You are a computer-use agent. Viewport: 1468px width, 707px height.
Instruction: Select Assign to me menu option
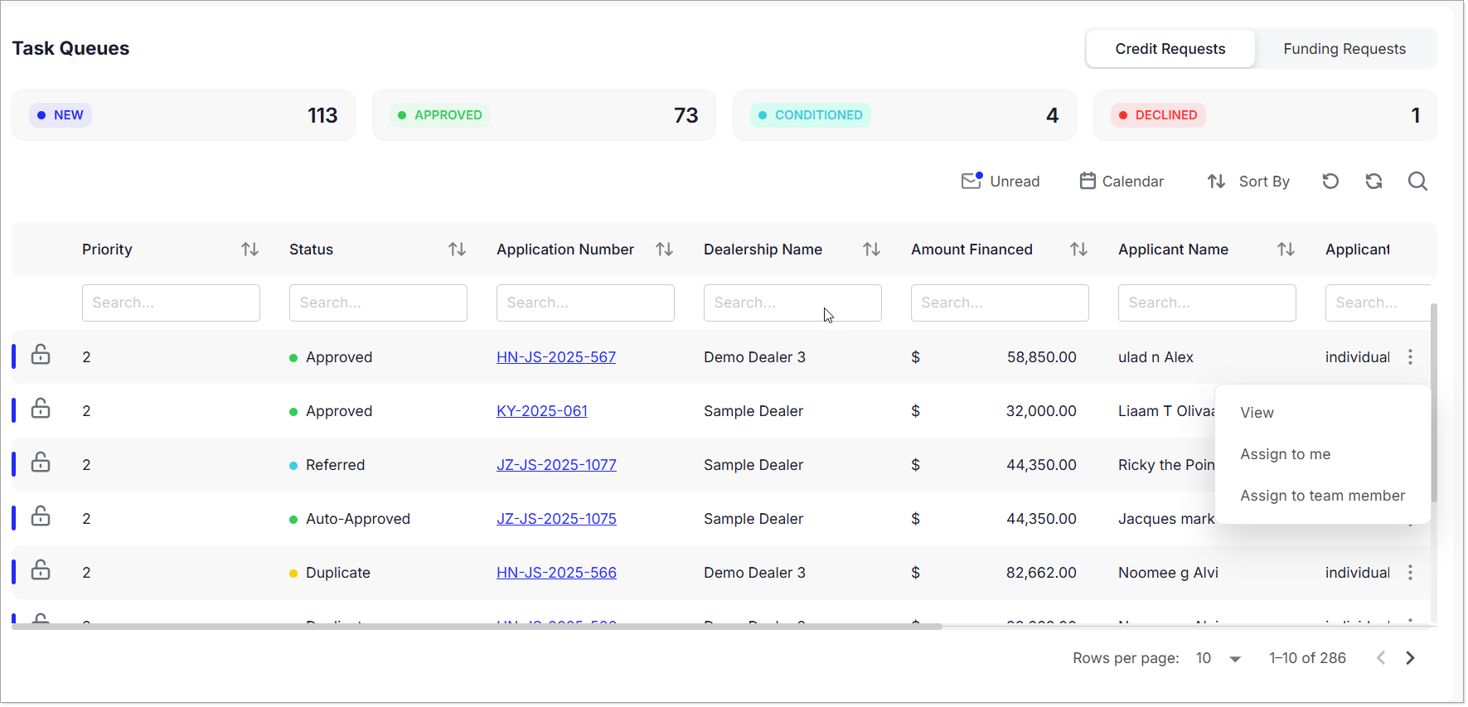(1285, 454)
